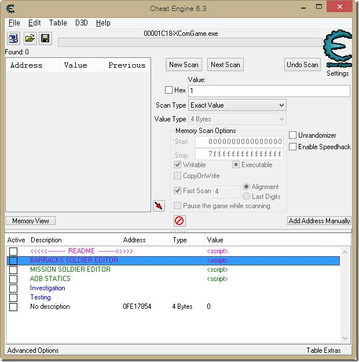Toggle the Testing entry checkbox
This screenshot has width=359, height=362.
pyautogui.click(x=13, y=297)
